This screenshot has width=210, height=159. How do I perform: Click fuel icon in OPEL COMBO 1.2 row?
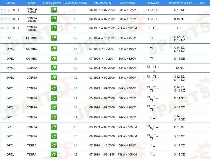point(54,38)
